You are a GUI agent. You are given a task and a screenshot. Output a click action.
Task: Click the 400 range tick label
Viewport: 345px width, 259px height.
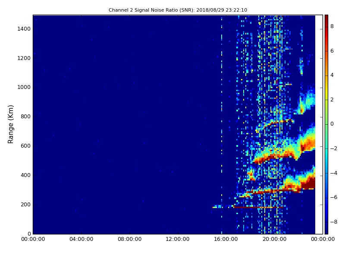tap(25, 175)
